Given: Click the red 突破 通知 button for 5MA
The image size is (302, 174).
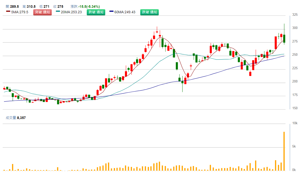Looking at the screenshot, I should [42, 12].
